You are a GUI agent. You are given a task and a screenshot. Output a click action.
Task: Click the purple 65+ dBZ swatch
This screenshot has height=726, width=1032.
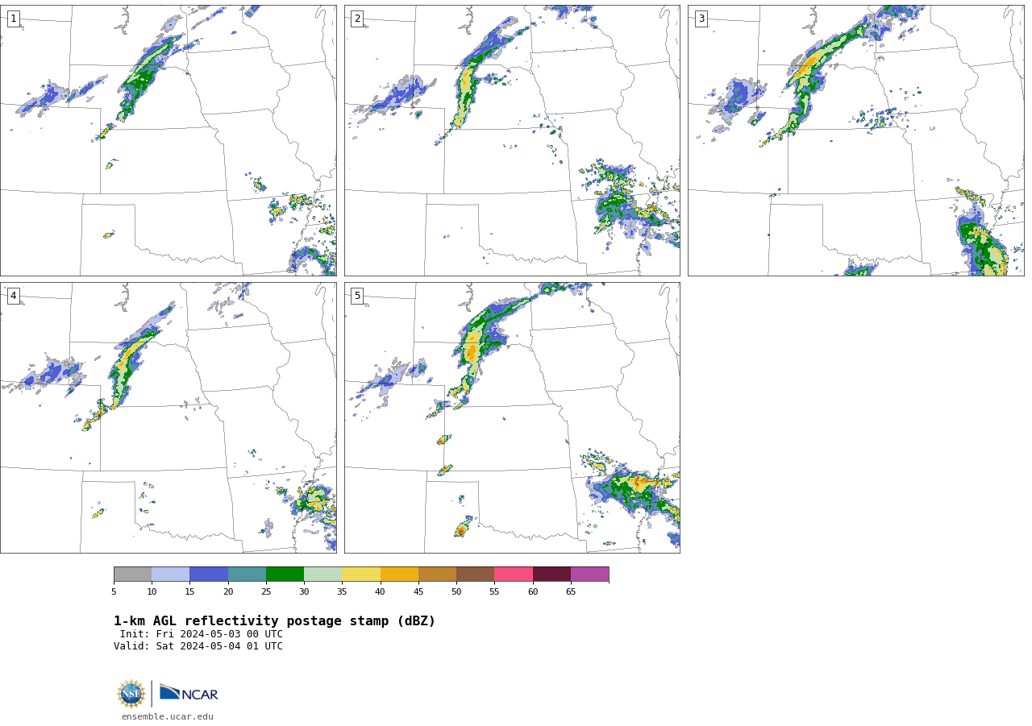click(x=589, y=574)
